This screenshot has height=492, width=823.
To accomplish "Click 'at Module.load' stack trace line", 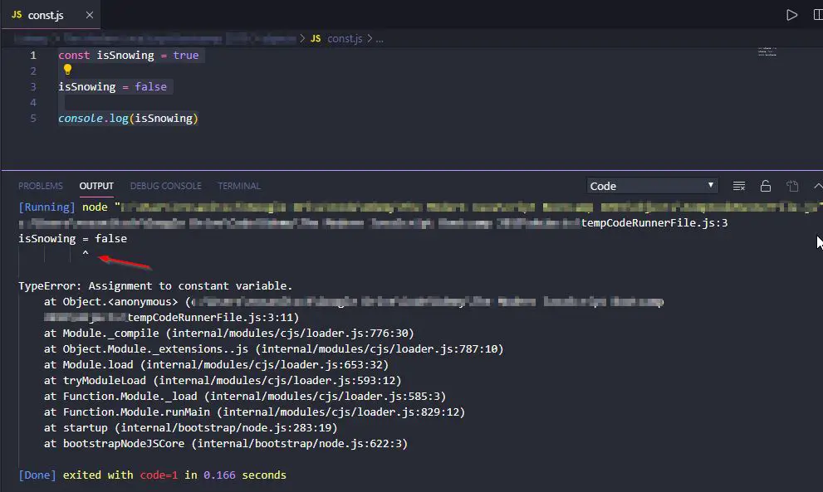I will 216,364.
